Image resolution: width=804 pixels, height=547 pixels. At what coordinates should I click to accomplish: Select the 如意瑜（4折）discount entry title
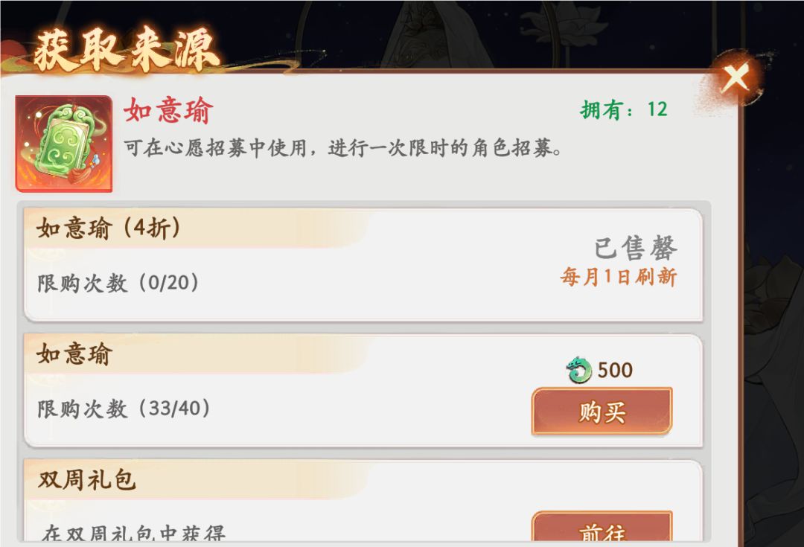pos(109,228)
